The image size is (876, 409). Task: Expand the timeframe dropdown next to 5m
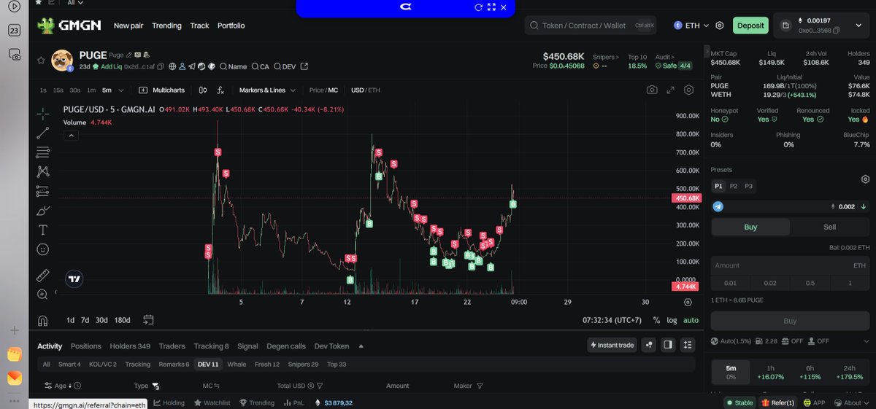point(121,90)
